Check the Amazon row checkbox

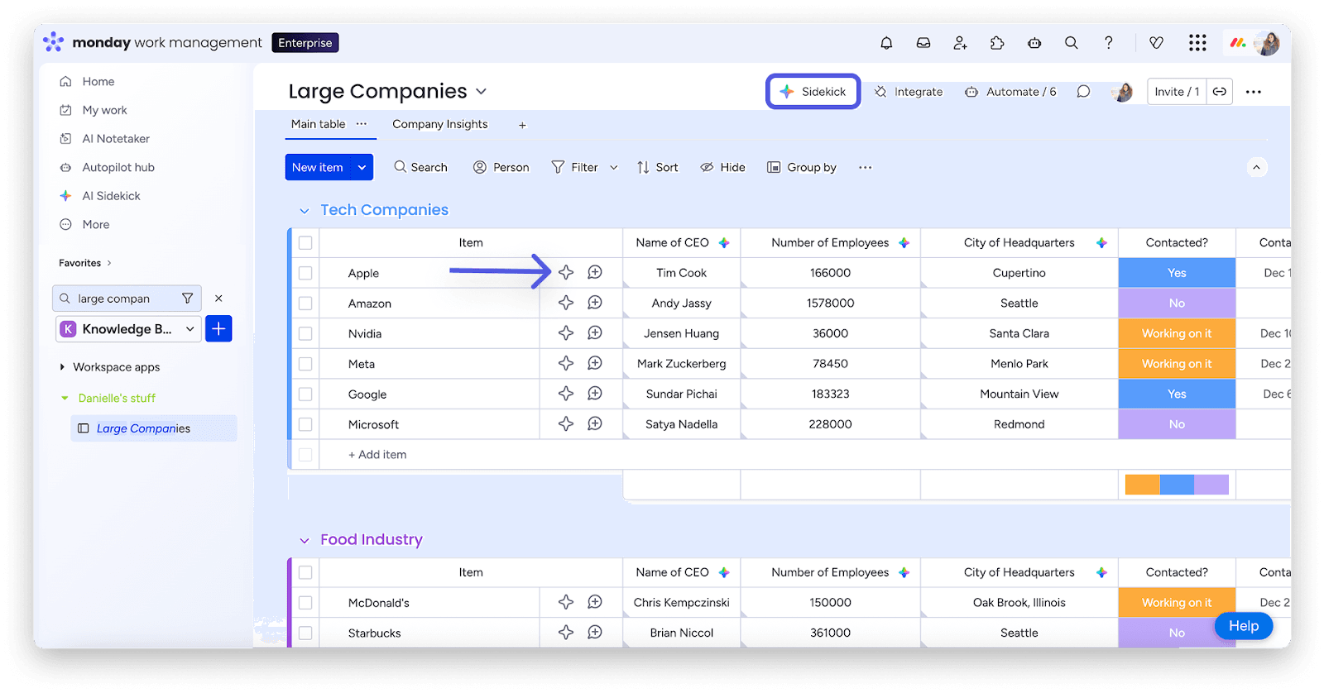[305, 303]
